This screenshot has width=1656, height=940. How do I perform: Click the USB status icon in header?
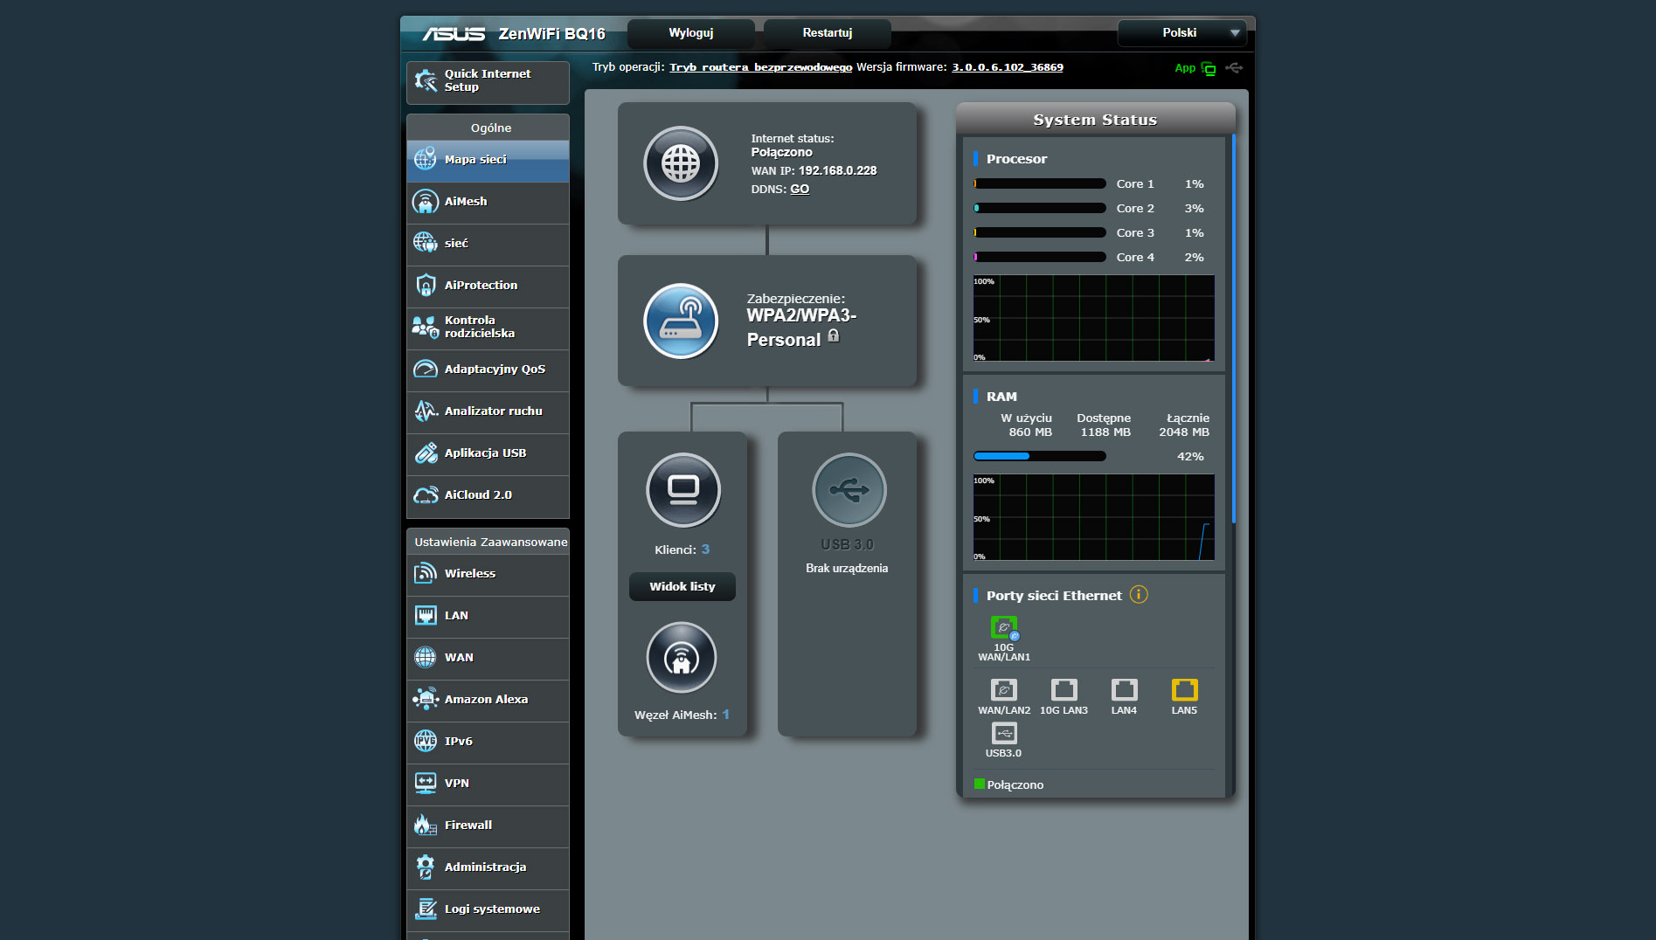click(x=1234, y=67)
